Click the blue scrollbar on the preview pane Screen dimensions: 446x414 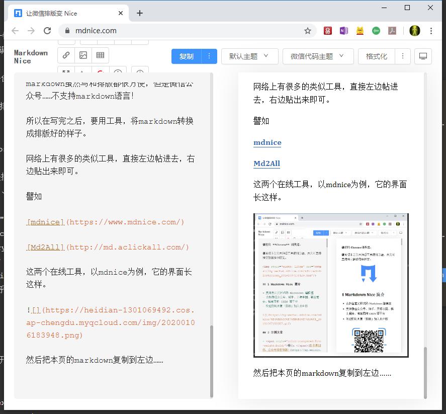point(444,276)
